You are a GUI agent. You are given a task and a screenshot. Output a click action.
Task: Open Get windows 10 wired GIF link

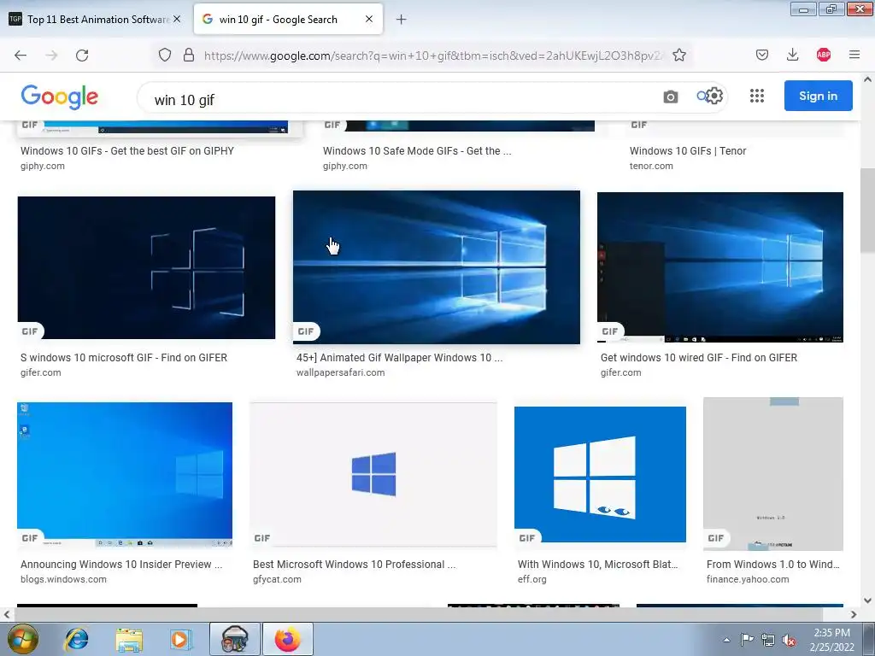click(x=699, y=358)
